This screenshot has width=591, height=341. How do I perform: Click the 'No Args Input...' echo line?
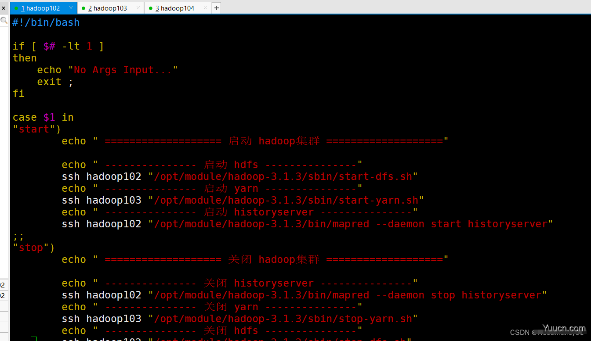tap(107, 70)
